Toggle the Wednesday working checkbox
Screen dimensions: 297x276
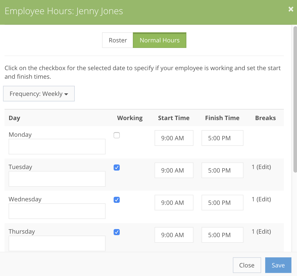tap(117, 200)
